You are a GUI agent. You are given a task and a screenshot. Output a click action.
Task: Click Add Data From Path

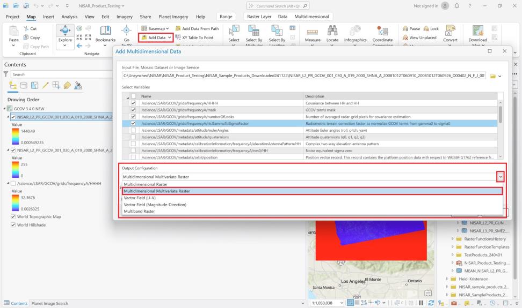click(x=197, y=28)
